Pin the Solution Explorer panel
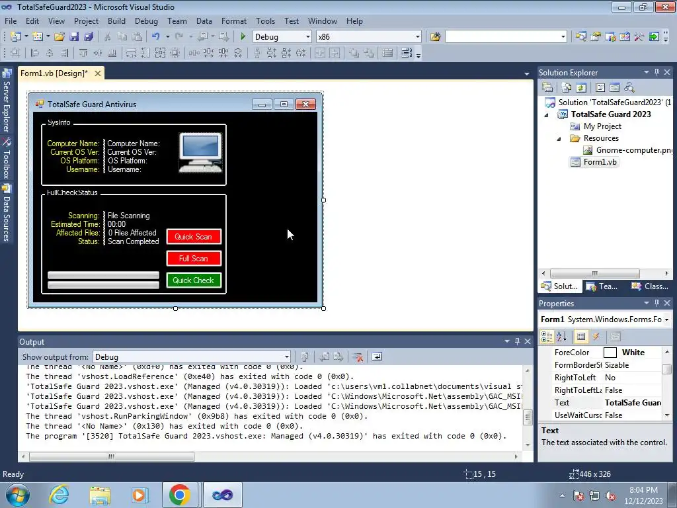Screen dimensions: 677x508 [657, 73]
